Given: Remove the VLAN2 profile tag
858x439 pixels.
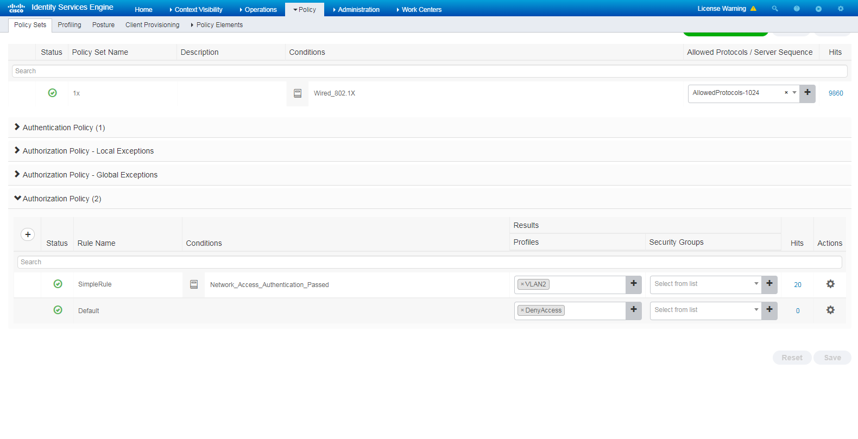Looking at the screenshot, I should point(522,284).
